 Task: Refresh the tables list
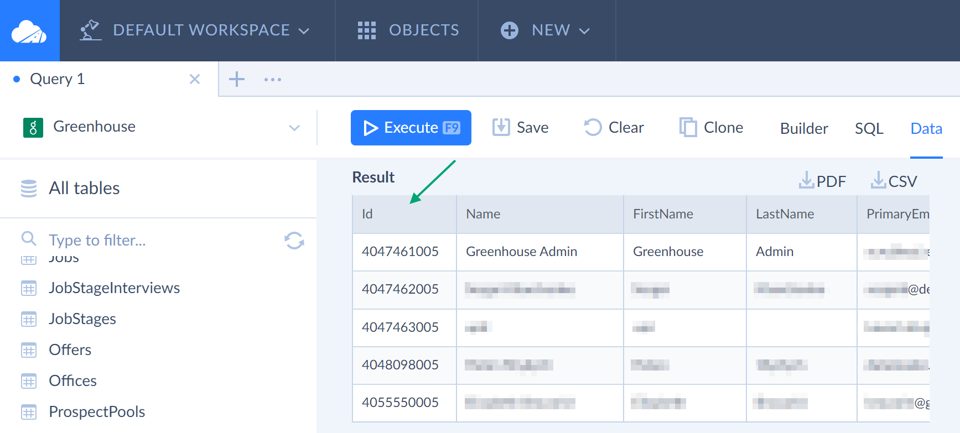pos(294,241)
